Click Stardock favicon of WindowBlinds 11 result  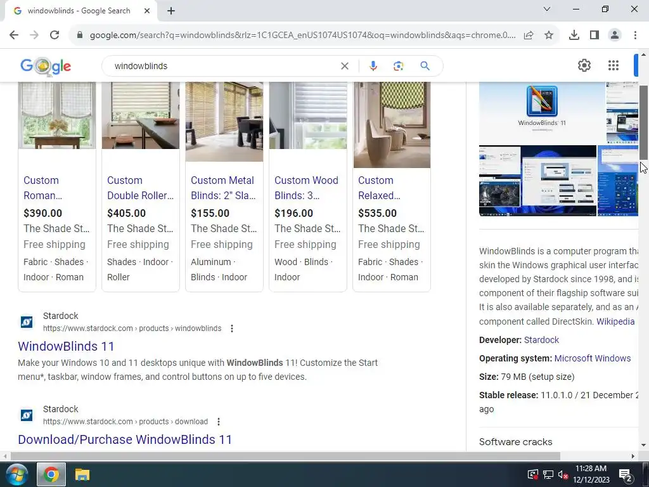point(27,321)
